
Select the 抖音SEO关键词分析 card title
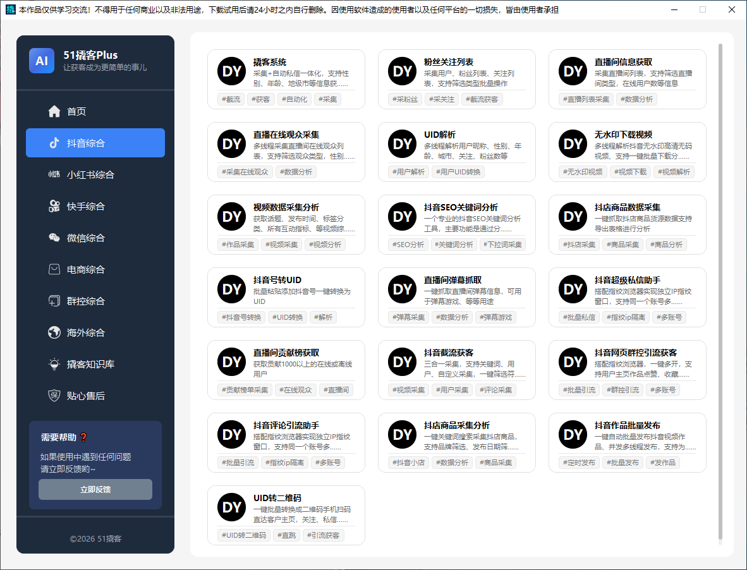(x=461, y=207)
